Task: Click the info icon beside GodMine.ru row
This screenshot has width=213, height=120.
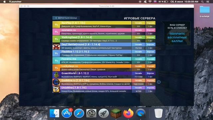Action: [x=159, y=82]
